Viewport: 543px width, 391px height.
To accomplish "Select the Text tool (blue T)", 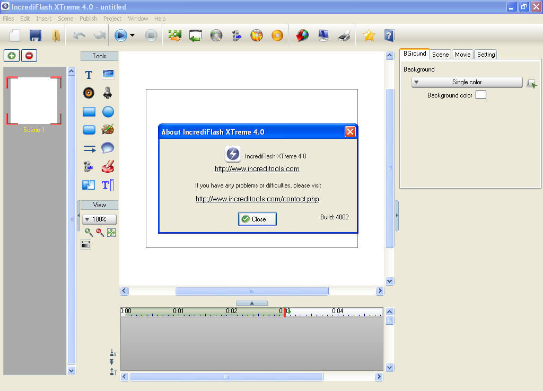I will point(89,75).
